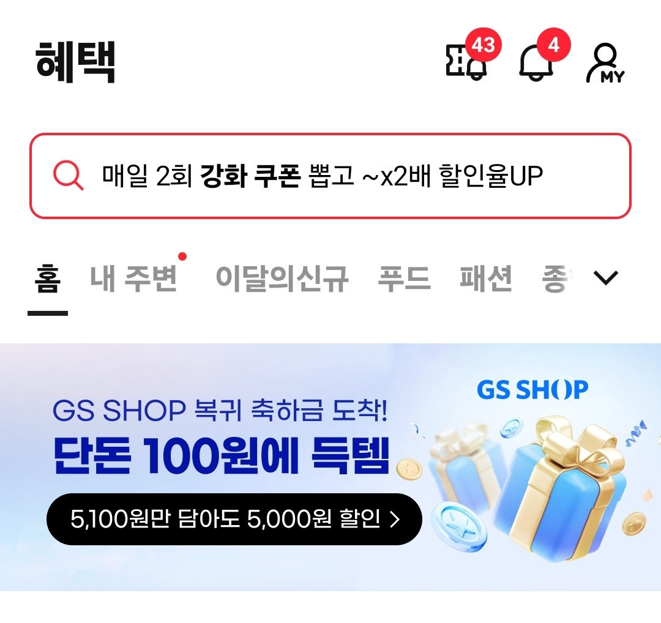Viewport: 661px width, 623px height.
Task: Go to the 푸드 tab
Action: click(404, 278)
